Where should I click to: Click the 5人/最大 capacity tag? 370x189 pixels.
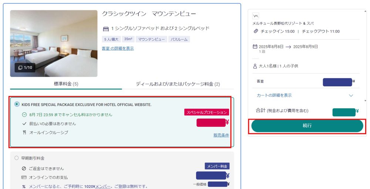[x=111, y=39]
